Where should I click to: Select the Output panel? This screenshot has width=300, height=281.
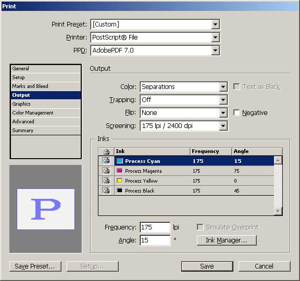pyautogui.click(x=46, y=95)
